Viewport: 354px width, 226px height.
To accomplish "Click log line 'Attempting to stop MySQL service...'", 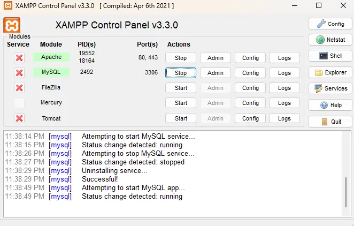I will tap(138, 154).
